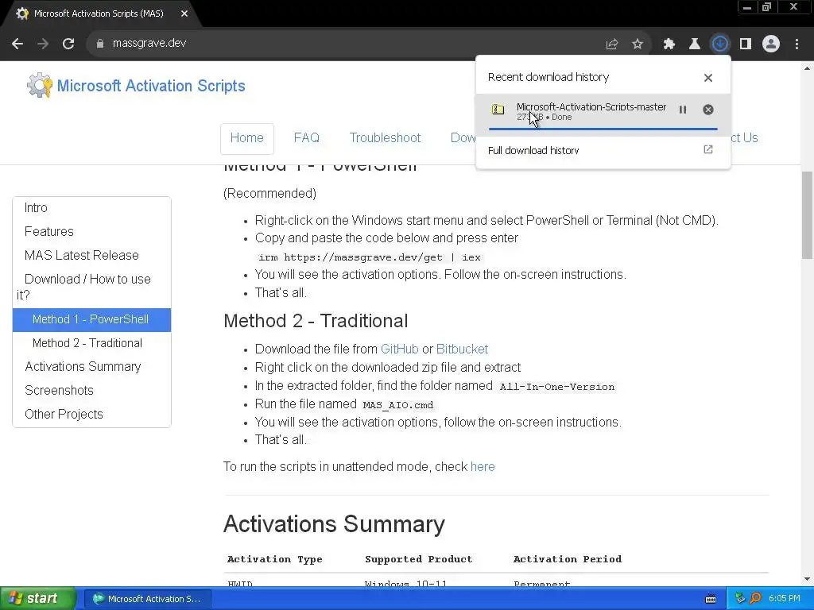Jump to Activations Summary in sidebar
Image resolution: width=814 pixels, height=610 pixels.
[83, 367]
